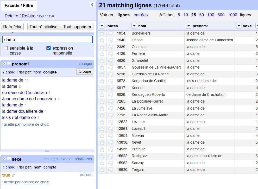Star row 15622 Rochglaz
Screen dimensions: 258x189
(102, 156)
